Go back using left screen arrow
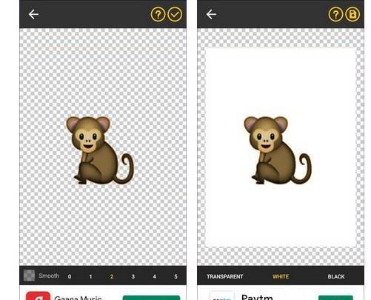371x300 pixels. point(33,14)
